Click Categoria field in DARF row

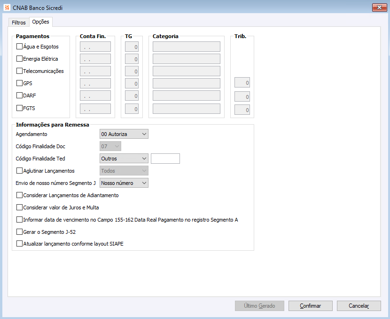[186, 96]
